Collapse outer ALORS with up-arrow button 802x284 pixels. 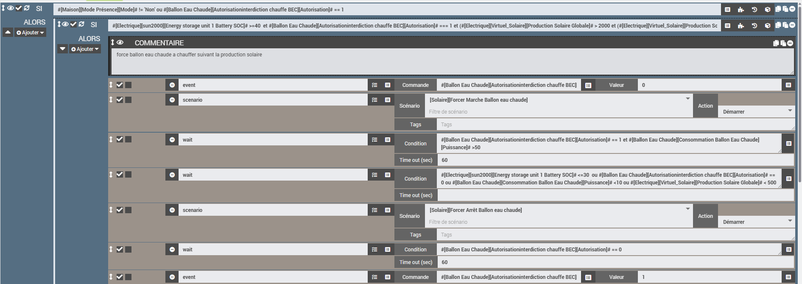click(8, 32)
